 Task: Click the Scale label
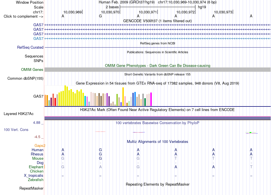click(x=39, y=7)
